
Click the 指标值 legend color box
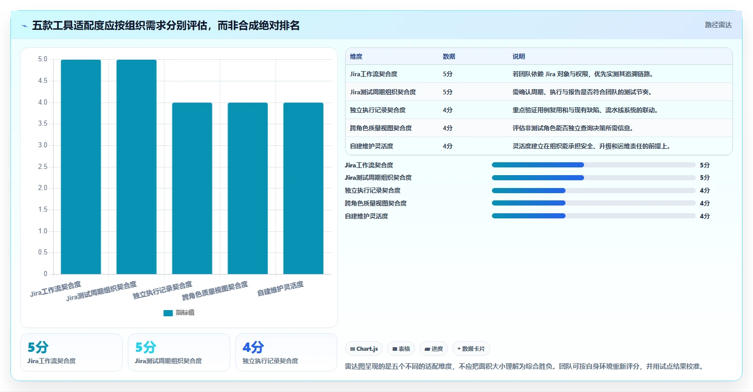pos(168,313)
